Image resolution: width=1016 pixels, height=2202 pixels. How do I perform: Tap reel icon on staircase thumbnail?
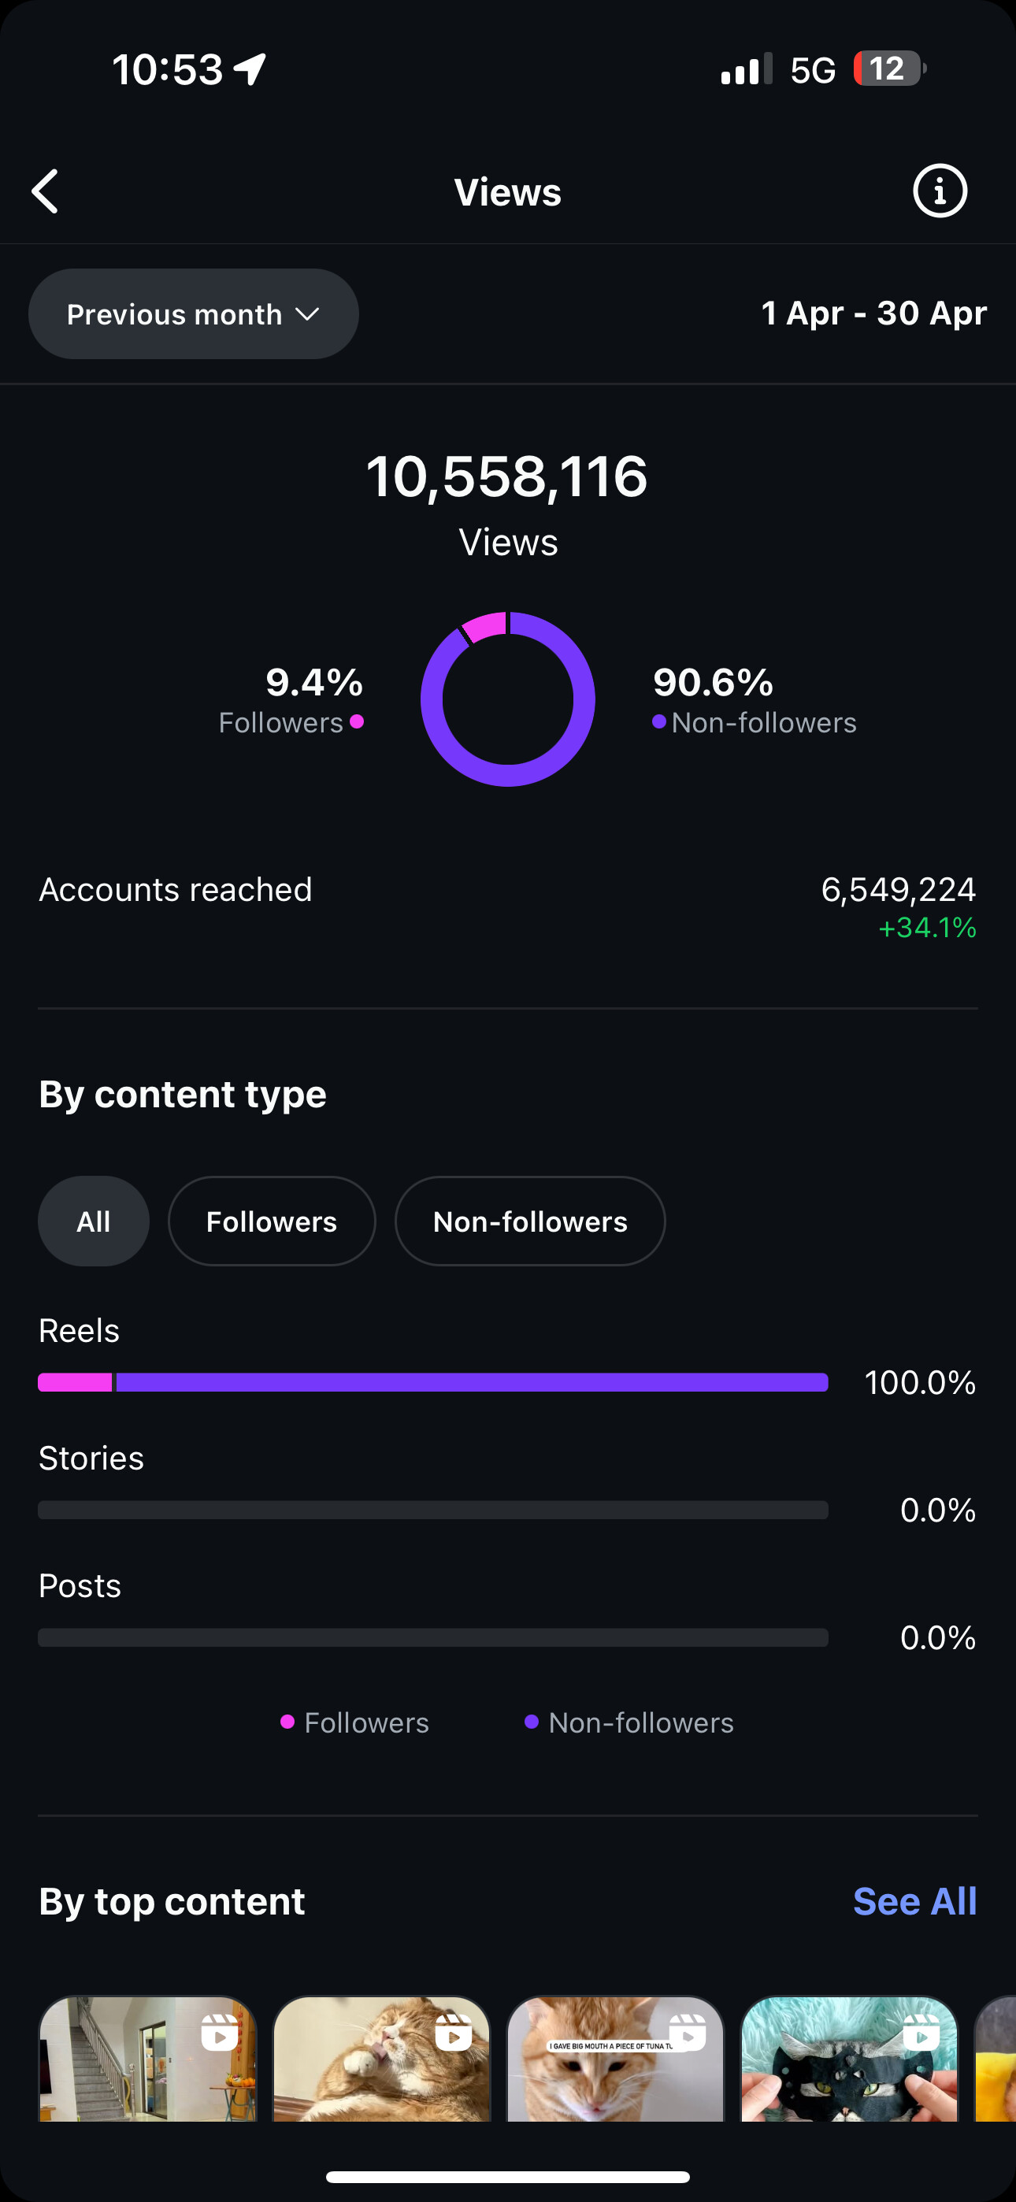pyautogui.click(x=219, y=2033)
